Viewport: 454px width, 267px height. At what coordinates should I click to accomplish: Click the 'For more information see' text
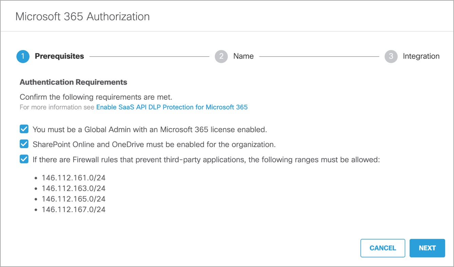click(x=57, y=107)
